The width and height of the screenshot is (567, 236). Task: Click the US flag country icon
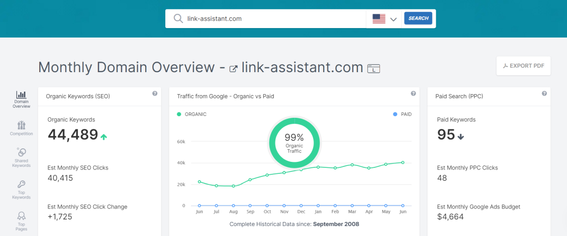click(379, 19)
